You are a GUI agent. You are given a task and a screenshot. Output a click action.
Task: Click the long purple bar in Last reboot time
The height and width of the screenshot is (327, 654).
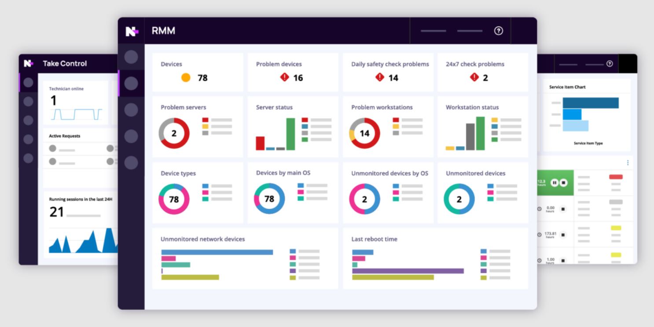point(408,271)
